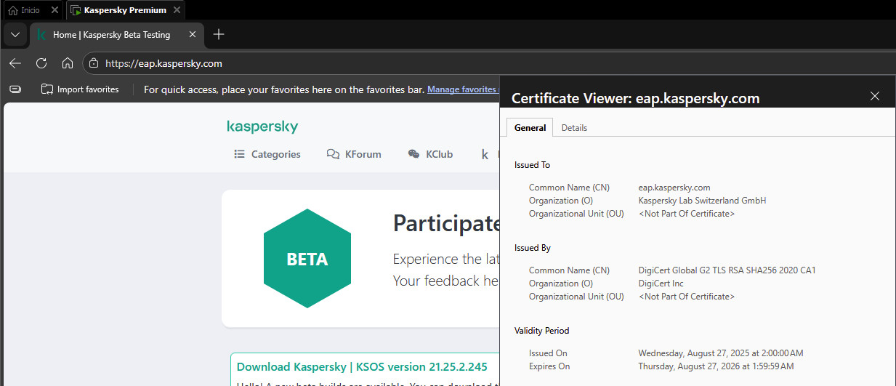Open Manage favorites link
The width and height of the screenshot is (896, 386).
pyautogui.click(x=462, y=89)
